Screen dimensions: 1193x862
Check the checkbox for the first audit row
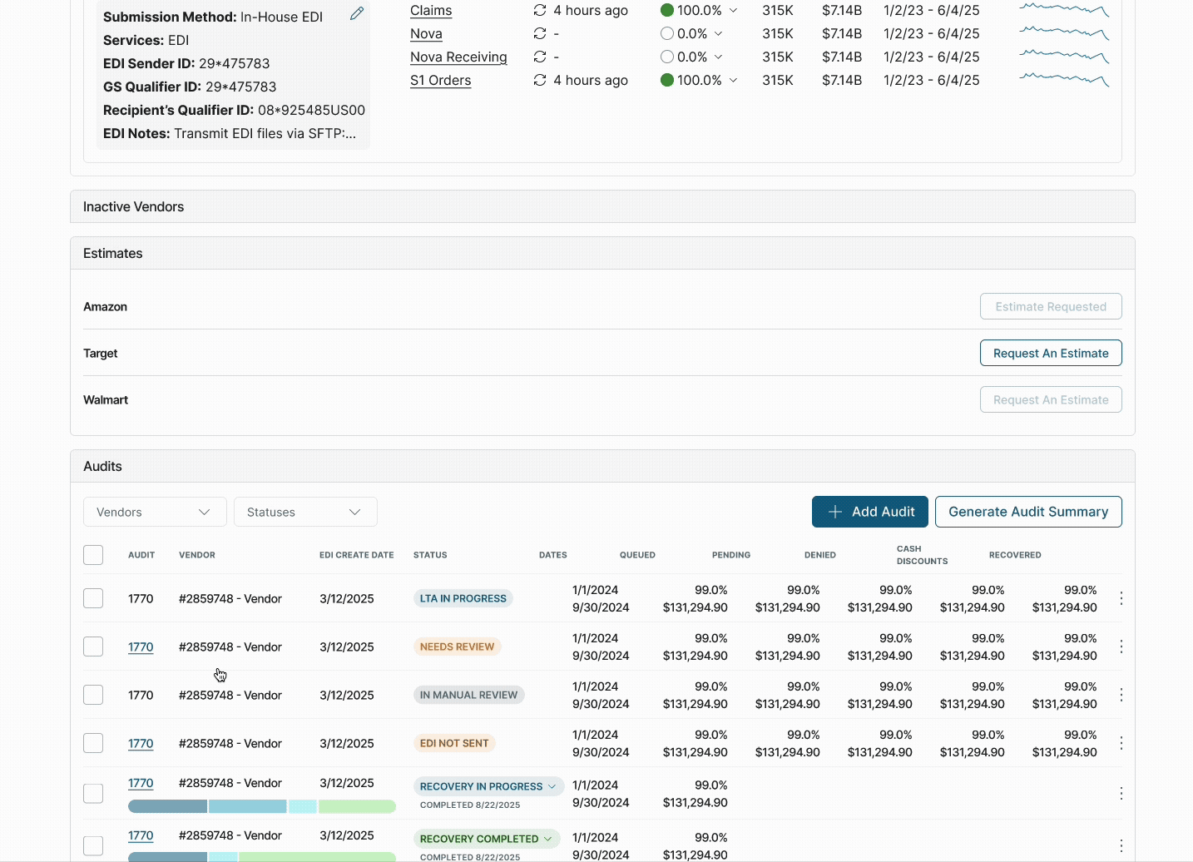(x=93, y=598)
